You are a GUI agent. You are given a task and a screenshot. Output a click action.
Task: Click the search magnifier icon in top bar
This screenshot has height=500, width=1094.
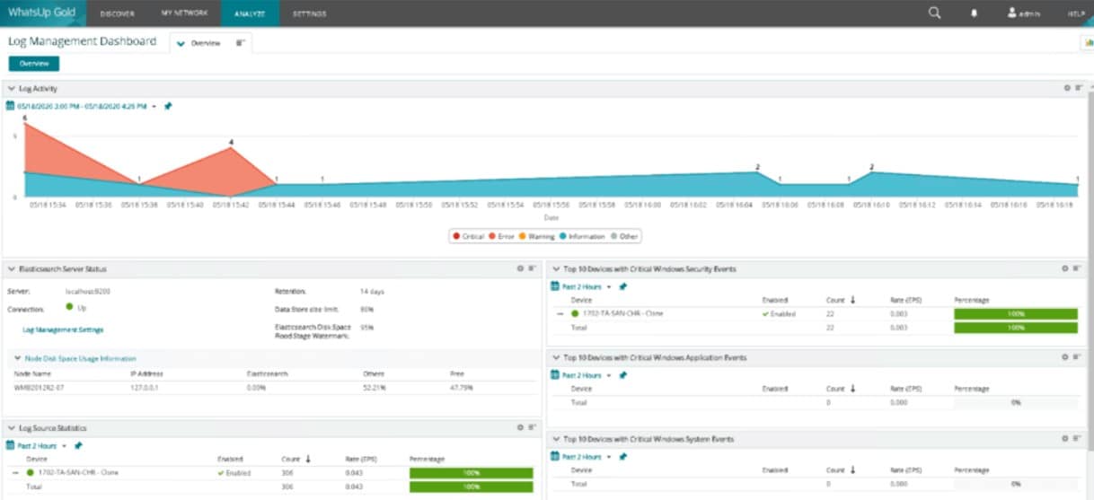(x=934, y=13)
